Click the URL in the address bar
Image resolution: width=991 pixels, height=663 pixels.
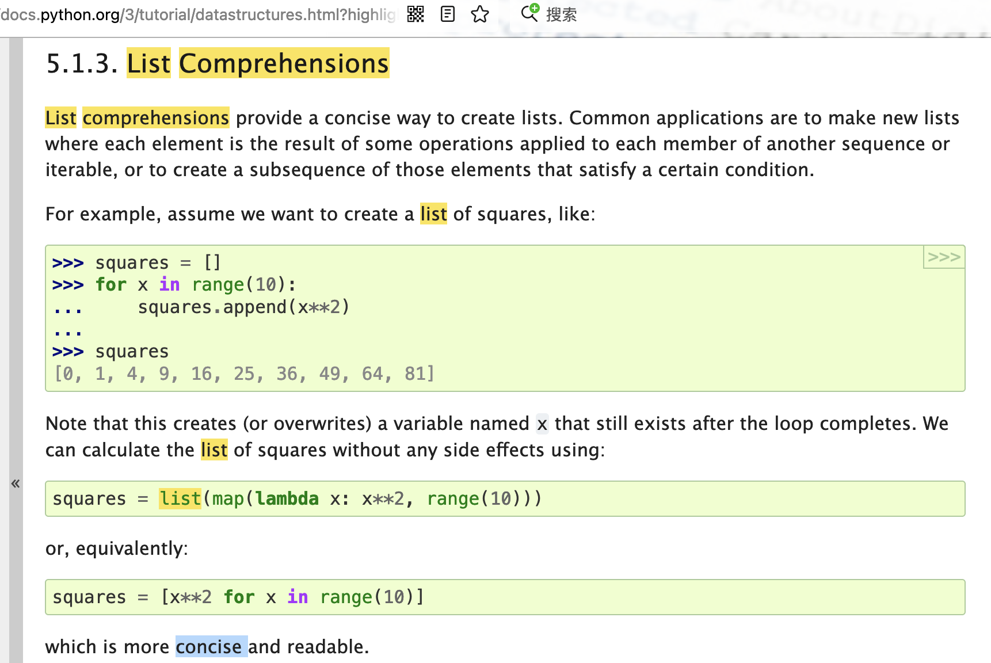199,14
